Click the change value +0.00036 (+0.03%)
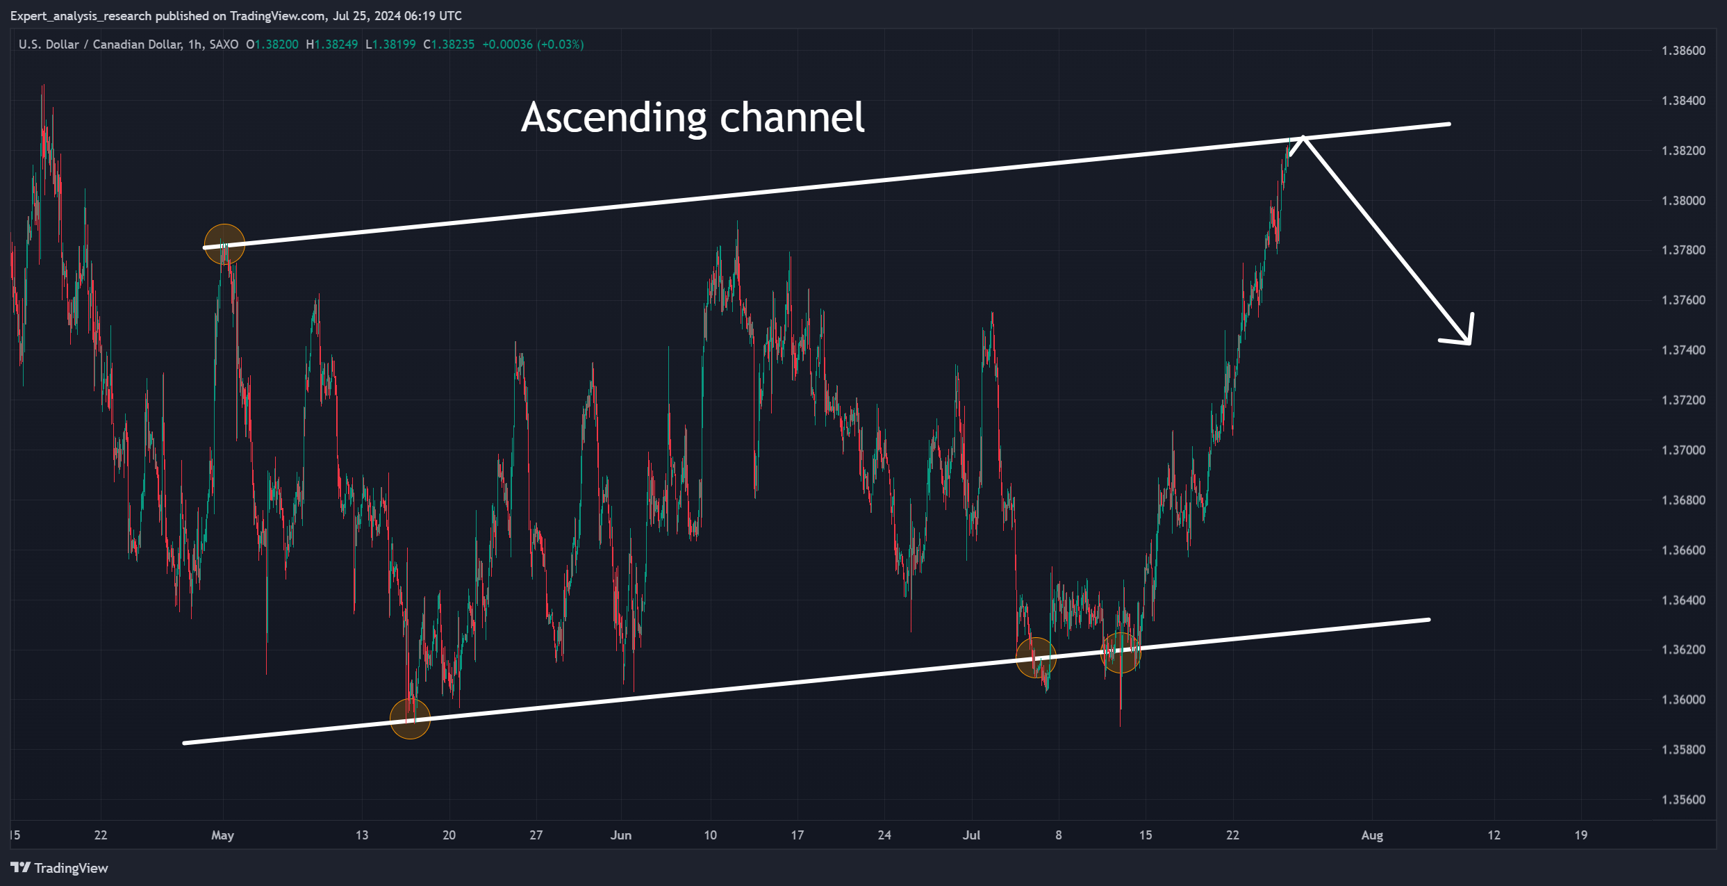The width and height of the screenshot is (1727, 886). (533, 44)
